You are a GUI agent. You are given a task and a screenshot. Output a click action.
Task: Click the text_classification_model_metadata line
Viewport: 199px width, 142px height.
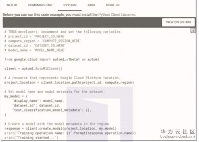pos(52,110)
